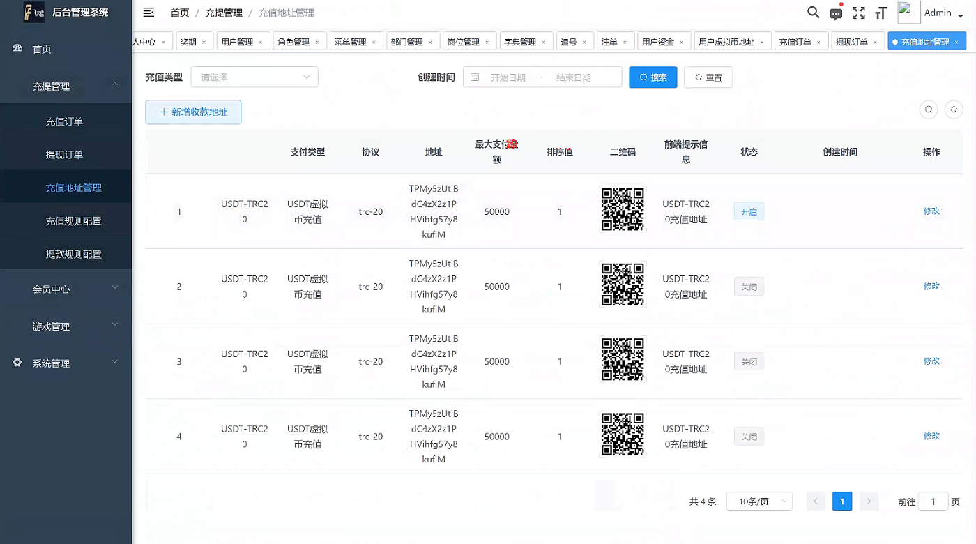Select page 1 in the pagination
This screenshot has height=544, width=976.
pyautogui.click(x=842, y=501)
